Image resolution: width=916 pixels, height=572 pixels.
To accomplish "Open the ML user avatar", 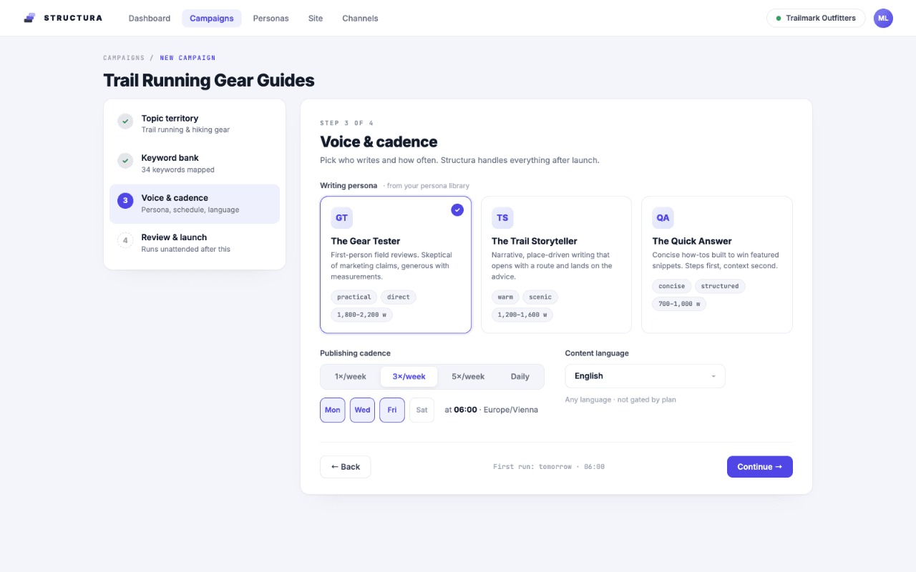I will click(x=883, y=18).
